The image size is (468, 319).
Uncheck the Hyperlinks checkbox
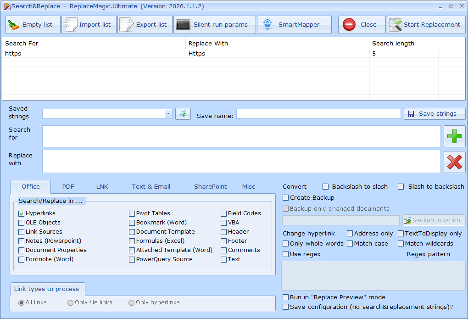tap(21, 213)
